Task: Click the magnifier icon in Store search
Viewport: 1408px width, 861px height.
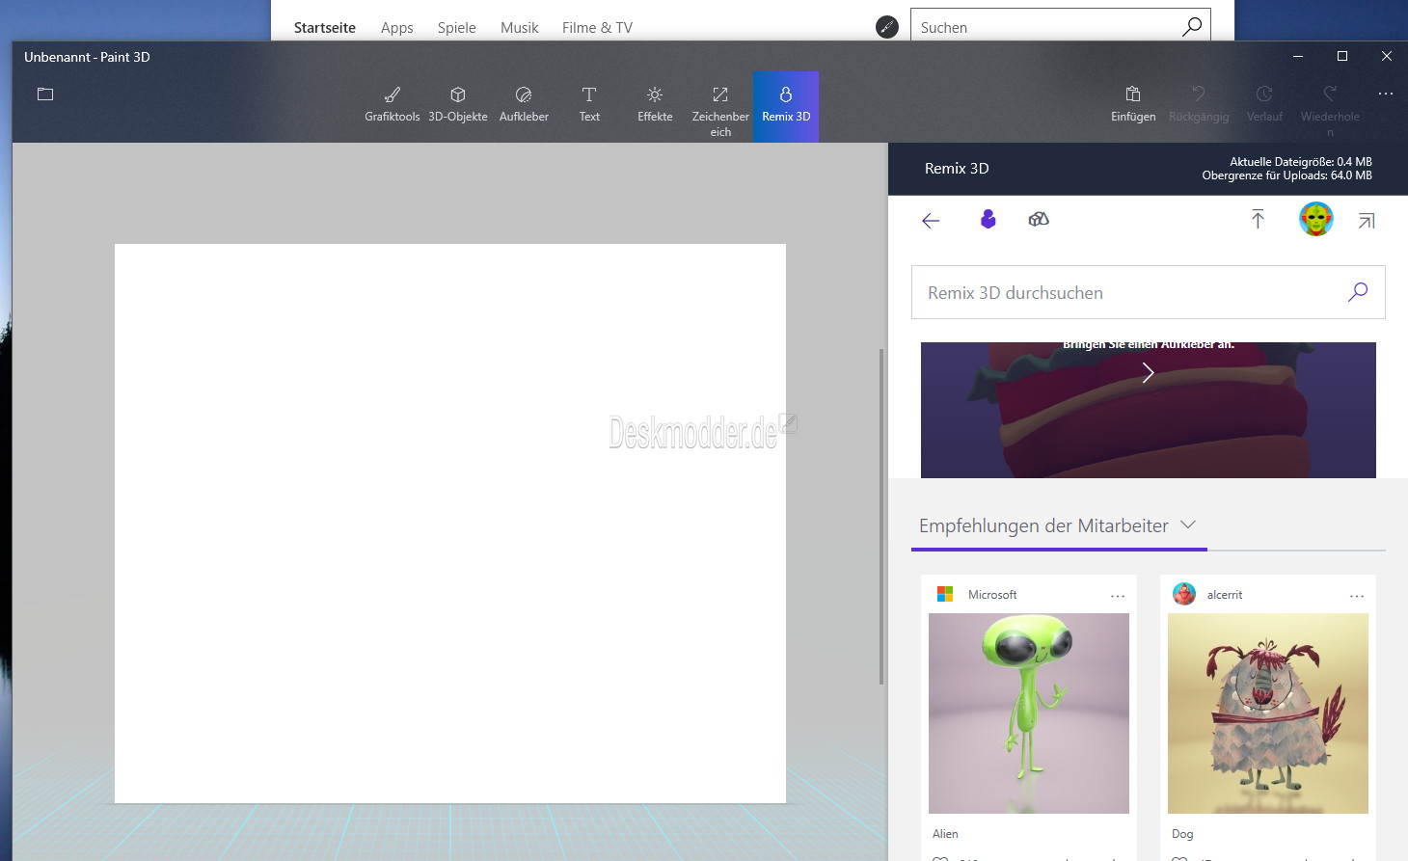Action: pyautogui.click(x=1192, y=26)
